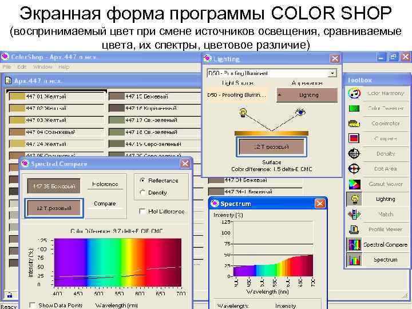Click the Color Harmony label in Toolbox
412x309 pixels.
(386, 93)
